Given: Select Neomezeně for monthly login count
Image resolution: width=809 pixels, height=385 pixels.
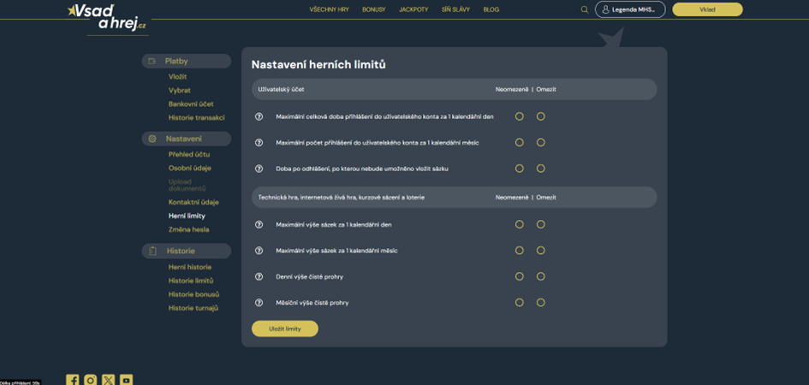Looking at the screenshot, I should pyautogui.click(x=520, y=142).
